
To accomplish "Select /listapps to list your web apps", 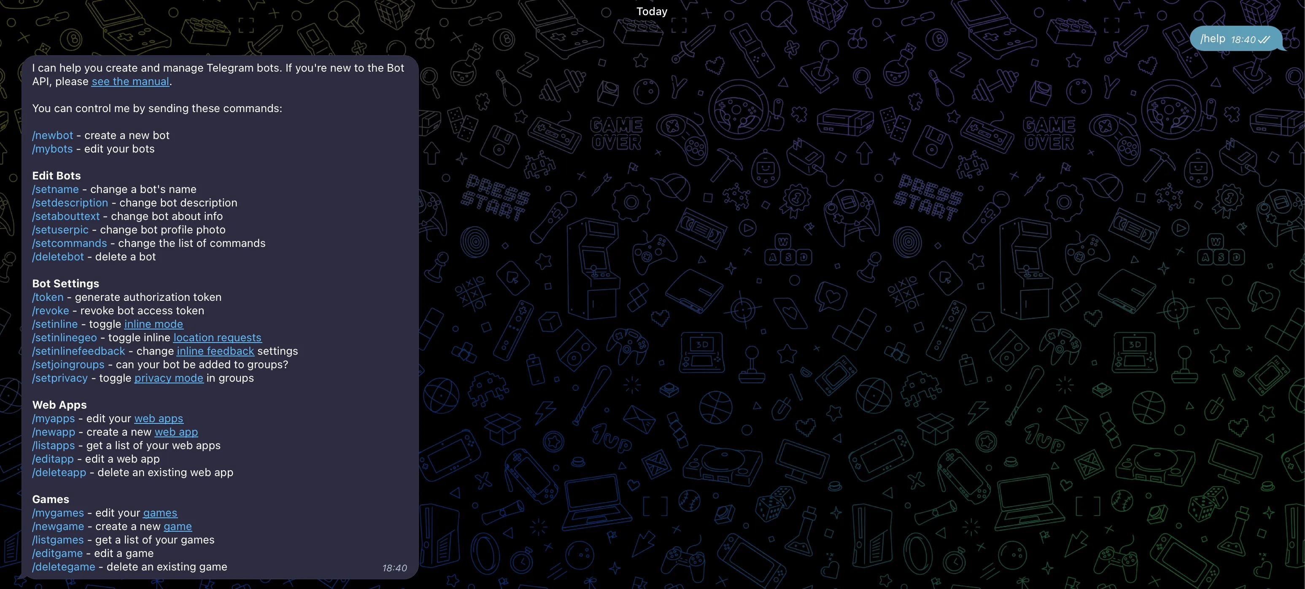I will pyautogui.click(x=53, y=445).
